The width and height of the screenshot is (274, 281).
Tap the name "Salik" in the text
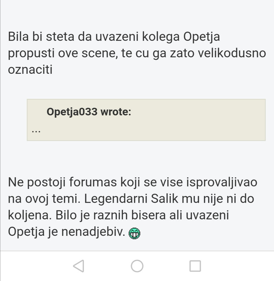tap(164, 199)
